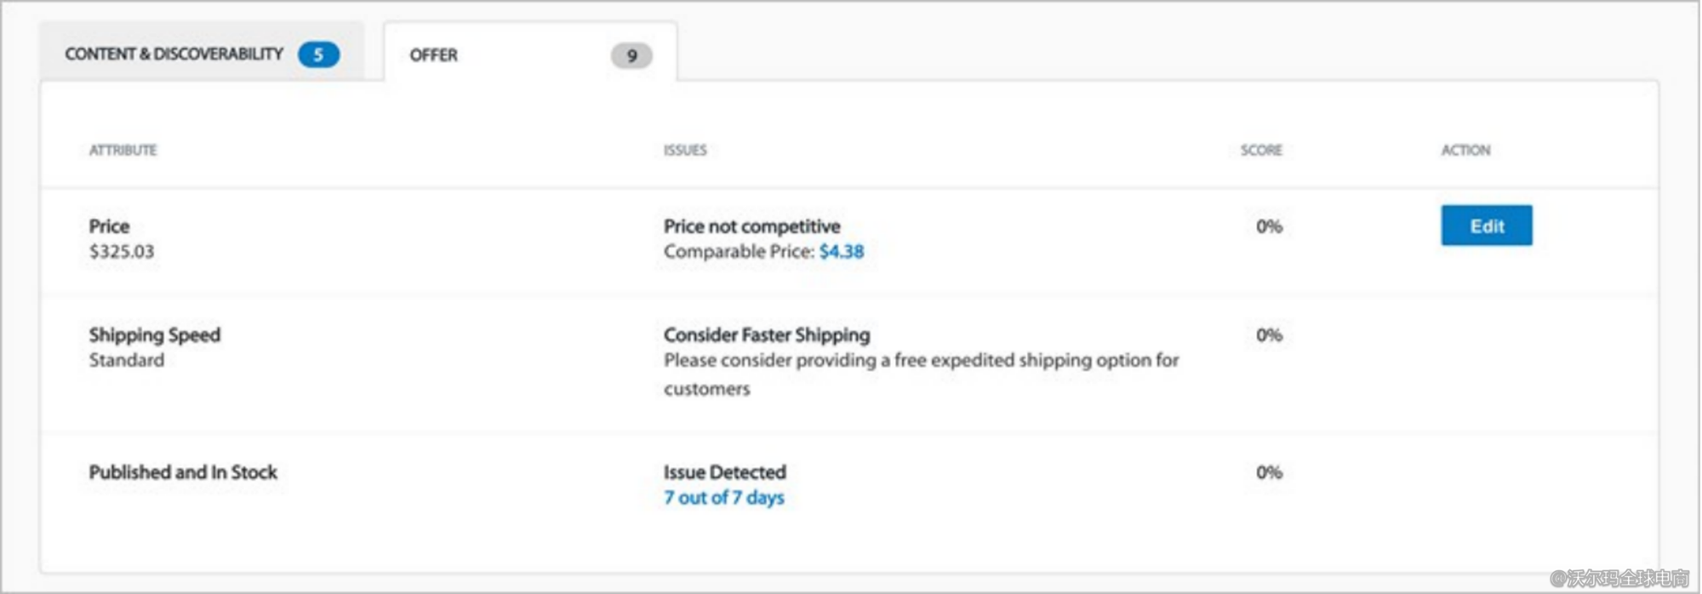Viewport: 1702px width, 594px height.
Task: Select the Published and In Stock label
Action: tap(183, 472)
